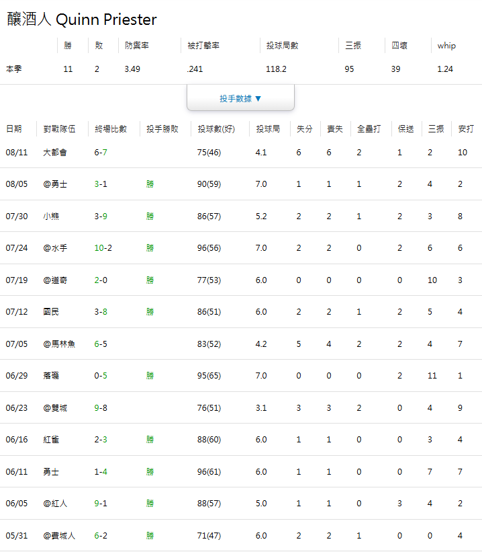This screenshot has width=482, height=552.
Task: Click the 2-0 final score
Action: click(x=101, y=280)
